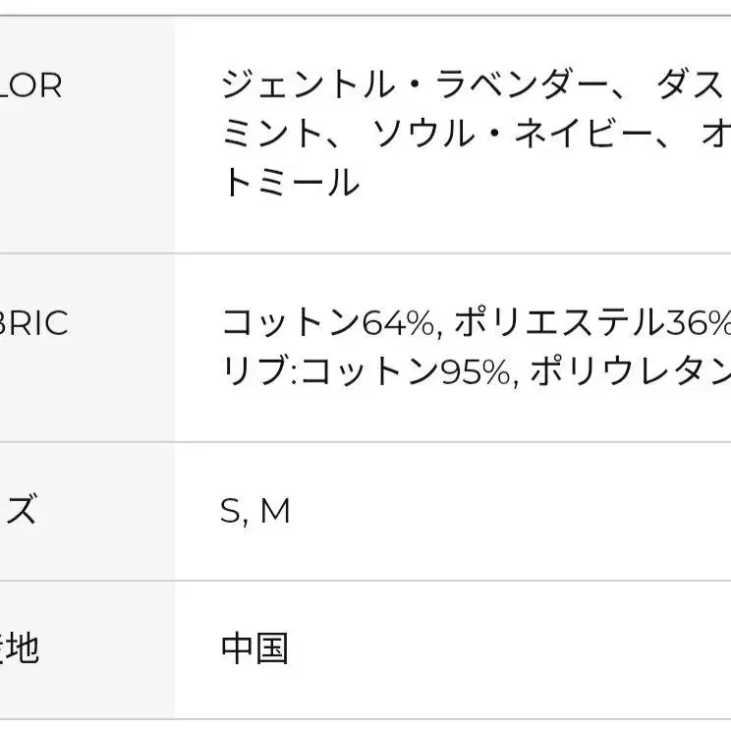Image resolution: width=731 pixels, height=731 pixels.
Task: Click the cut-off ダス color name
Action: (692, 86)
